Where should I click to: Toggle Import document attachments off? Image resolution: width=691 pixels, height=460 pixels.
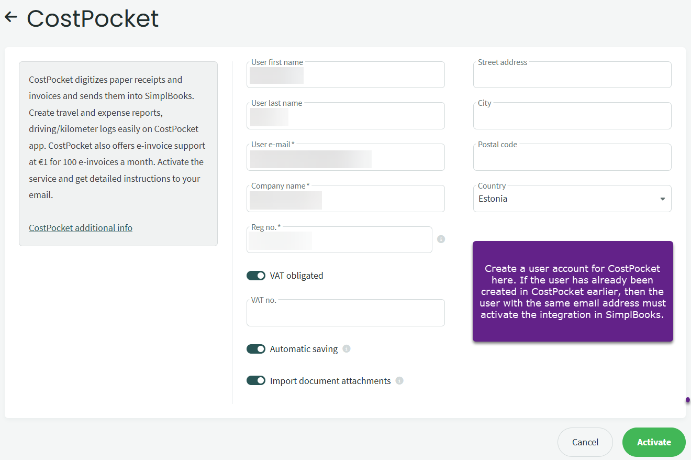(256, 381)
